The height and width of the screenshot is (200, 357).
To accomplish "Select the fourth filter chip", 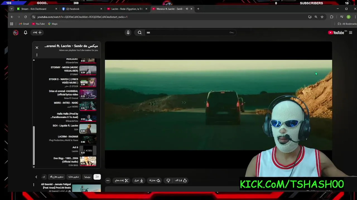I will click(57, 177).
